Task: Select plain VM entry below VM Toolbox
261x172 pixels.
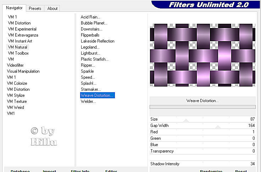Action: click(11, 59)
